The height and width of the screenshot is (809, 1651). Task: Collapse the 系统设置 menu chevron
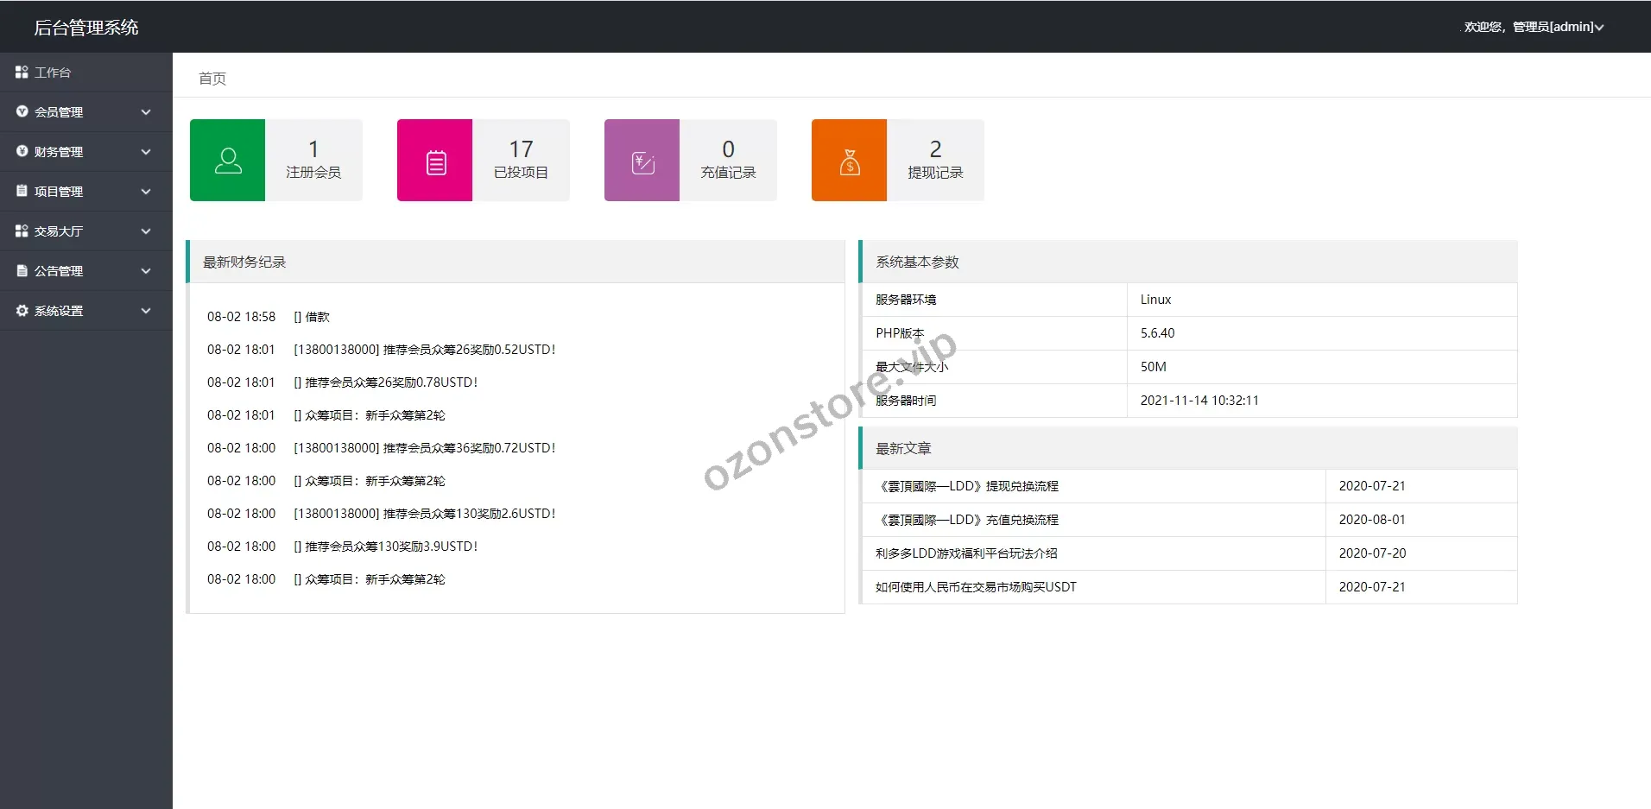[146, 310]
